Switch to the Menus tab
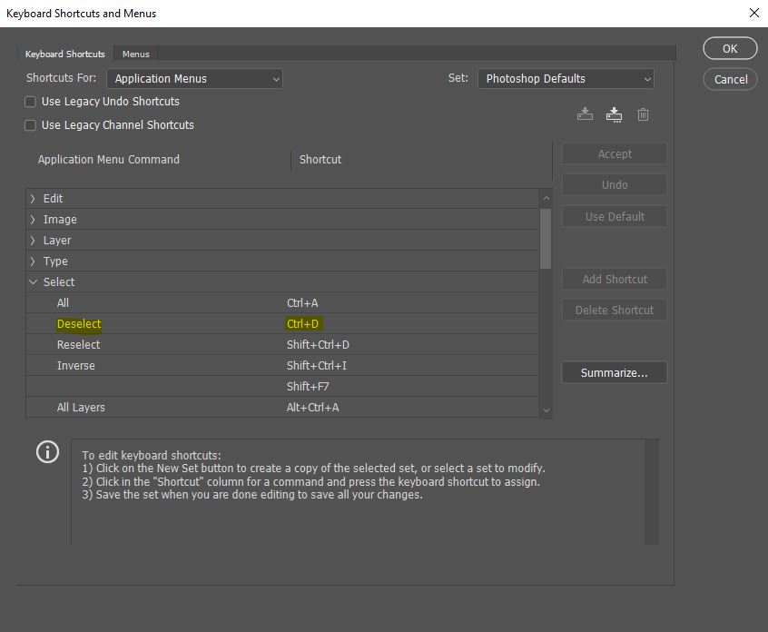Viewport: 768px width, 632px height. pyautogui.click(x=135, y=54)
